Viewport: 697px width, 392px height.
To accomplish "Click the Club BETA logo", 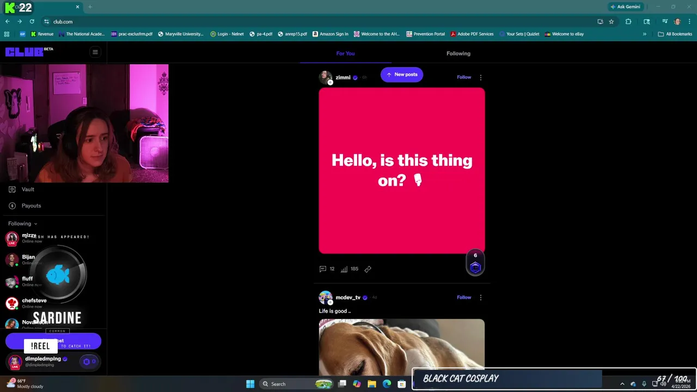I will point(29,52).
